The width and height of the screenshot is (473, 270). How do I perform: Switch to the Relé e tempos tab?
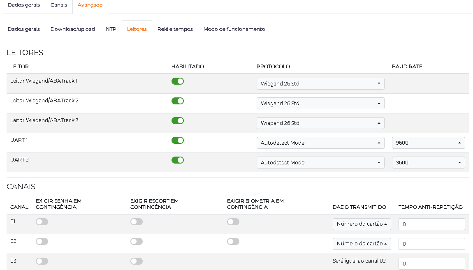coord(175,29)
